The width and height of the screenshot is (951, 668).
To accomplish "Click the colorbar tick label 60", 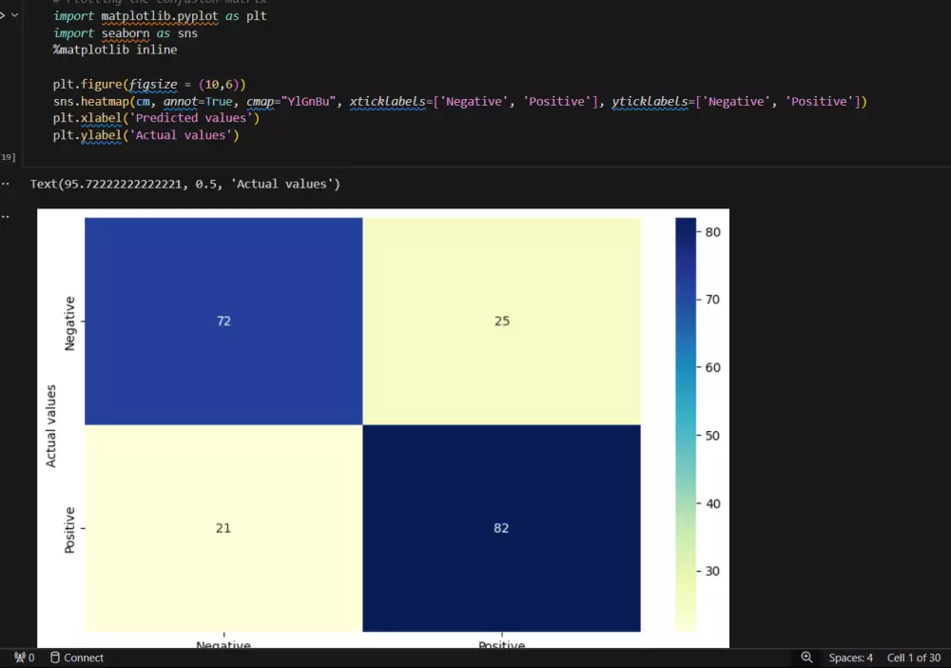I will click(x=712, y=367).
